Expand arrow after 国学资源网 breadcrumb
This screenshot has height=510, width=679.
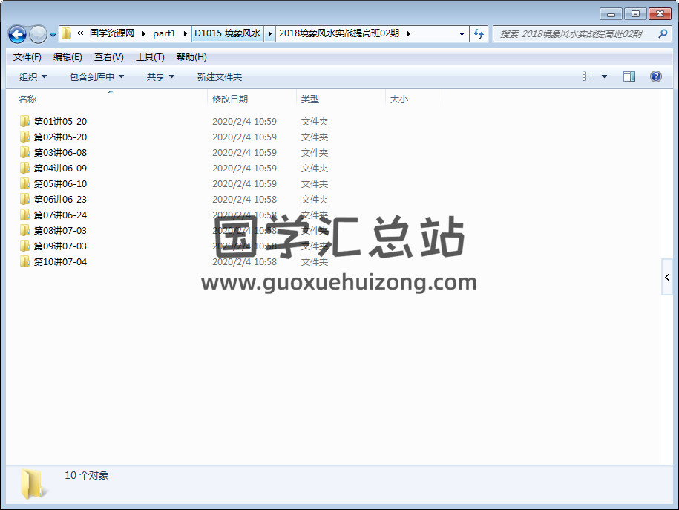tap(144, 33)
